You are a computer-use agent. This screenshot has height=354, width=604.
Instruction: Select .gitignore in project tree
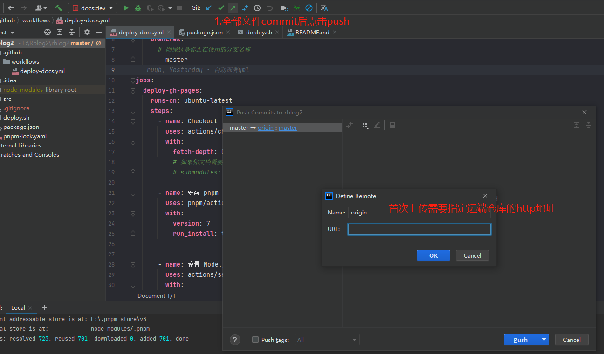pyautogui.click(x=16, y=108)
